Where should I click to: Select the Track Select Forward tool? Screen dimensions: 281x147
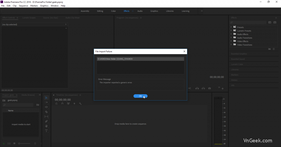(46, 102)
